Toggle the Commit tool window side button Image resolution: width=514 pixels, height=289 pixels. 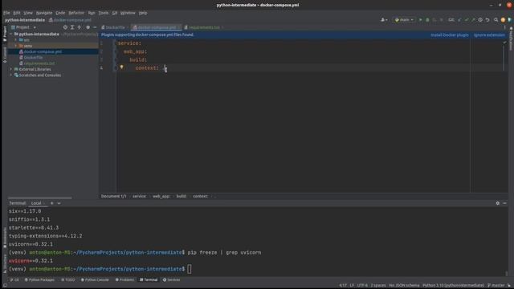click(5, 55)
